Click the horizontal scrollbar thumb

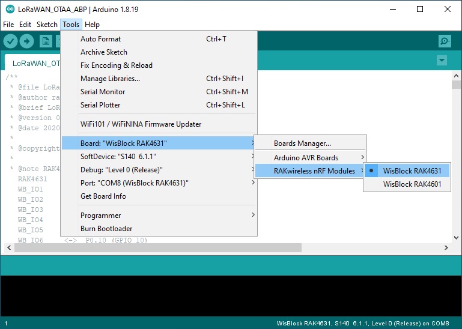point(158,248)
